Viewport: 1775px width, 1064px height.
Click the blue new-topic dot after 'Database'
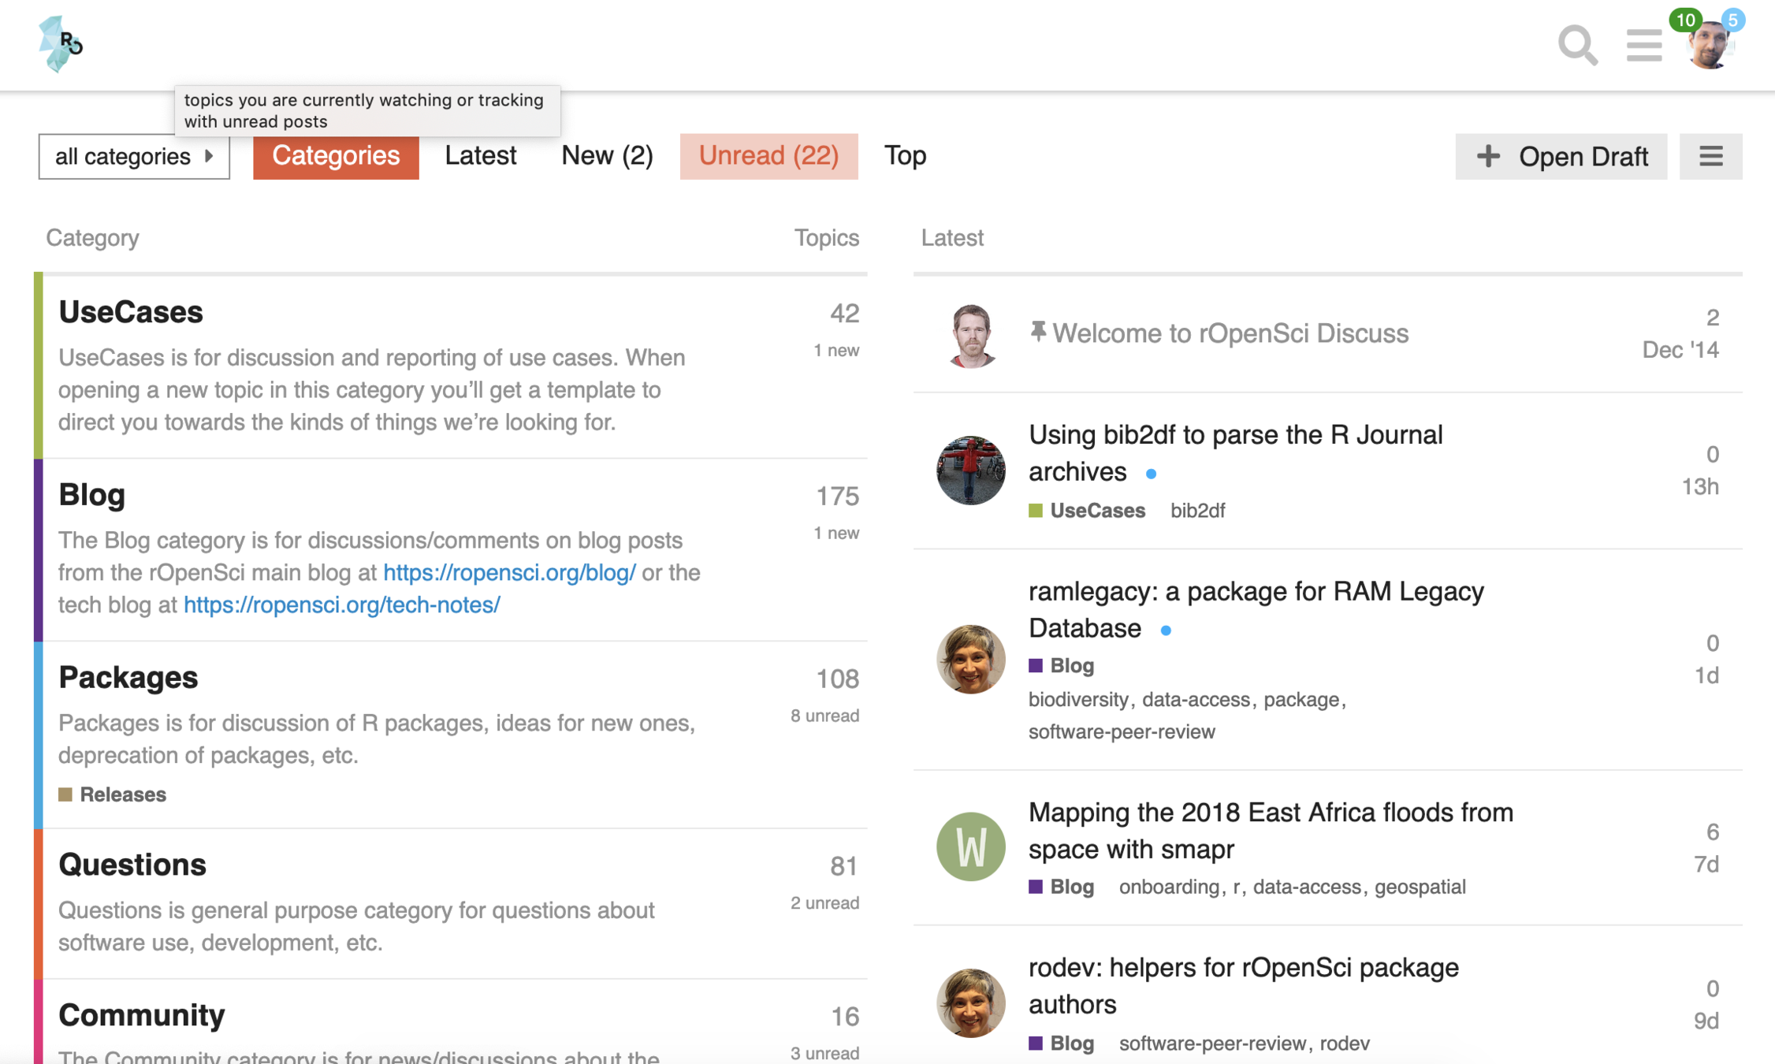point(1166,631)
